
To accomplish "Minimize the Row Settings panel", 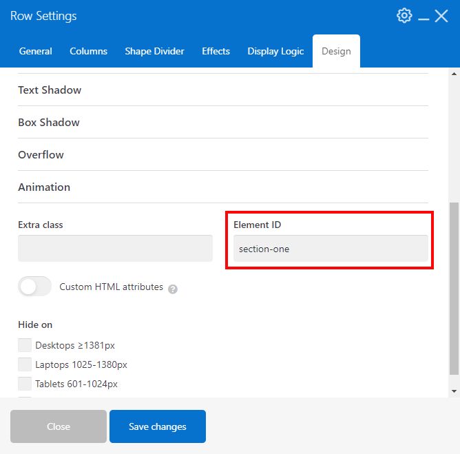I will [x=424, y=19].
